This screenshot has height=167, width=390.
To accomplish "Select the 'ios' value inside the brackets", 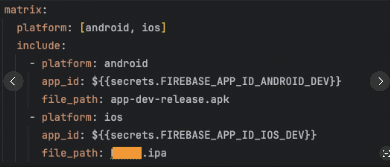I will coord(151,28).
